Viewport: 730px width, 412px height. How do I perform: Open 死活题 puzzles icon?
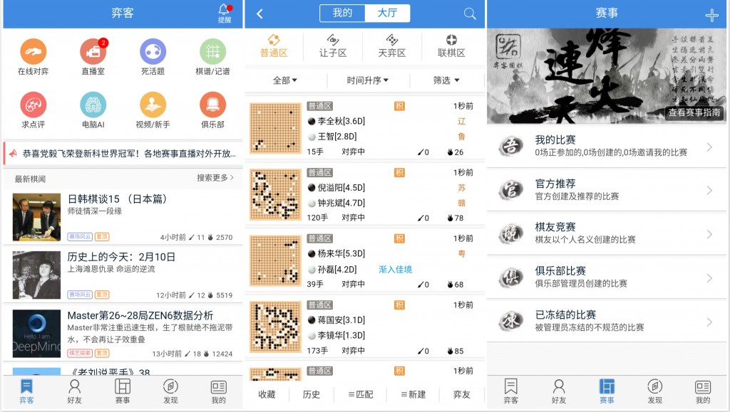click(x=153, y=51)
